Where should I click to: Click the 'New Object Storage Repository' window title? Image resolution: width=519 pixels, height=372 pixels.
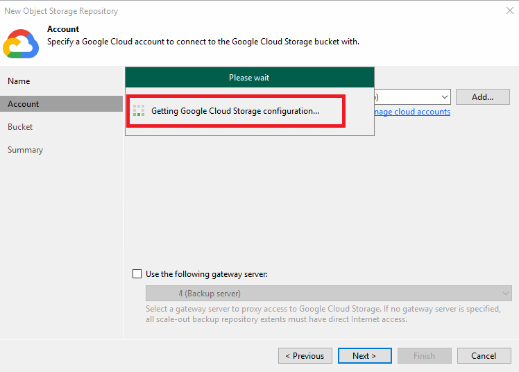[x=61, y=11]
